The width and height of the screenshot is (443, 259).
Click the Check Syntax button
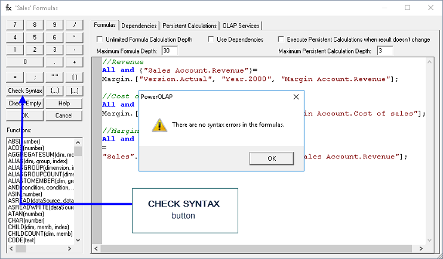pos(25,91)
